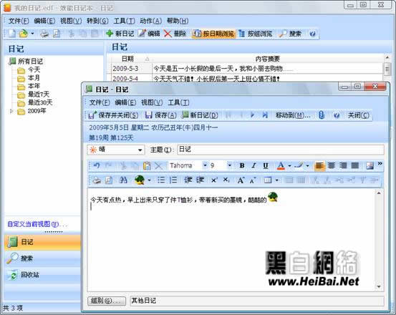Viewport: 396px width, 315px height.
Task: Click the undo arrow icon
Action: [x=97, y=165]
